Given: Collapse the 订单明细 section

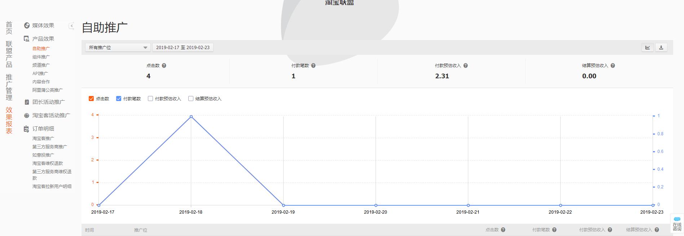Looking at the screenshot, I should [43, 129].
